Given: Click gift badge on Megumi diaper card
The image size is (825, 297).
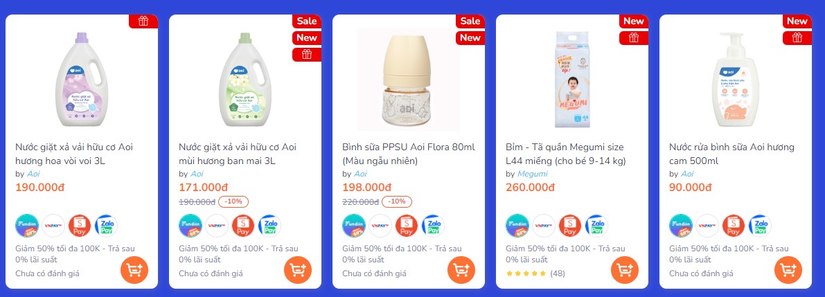Looking at the screenshot, I should coord(634,38).
